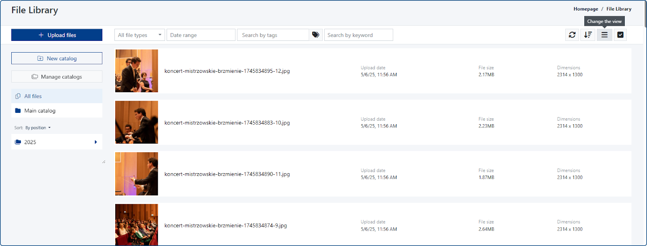
Task: Expand the 2025 folder arrow
Action: pos(96,142)
